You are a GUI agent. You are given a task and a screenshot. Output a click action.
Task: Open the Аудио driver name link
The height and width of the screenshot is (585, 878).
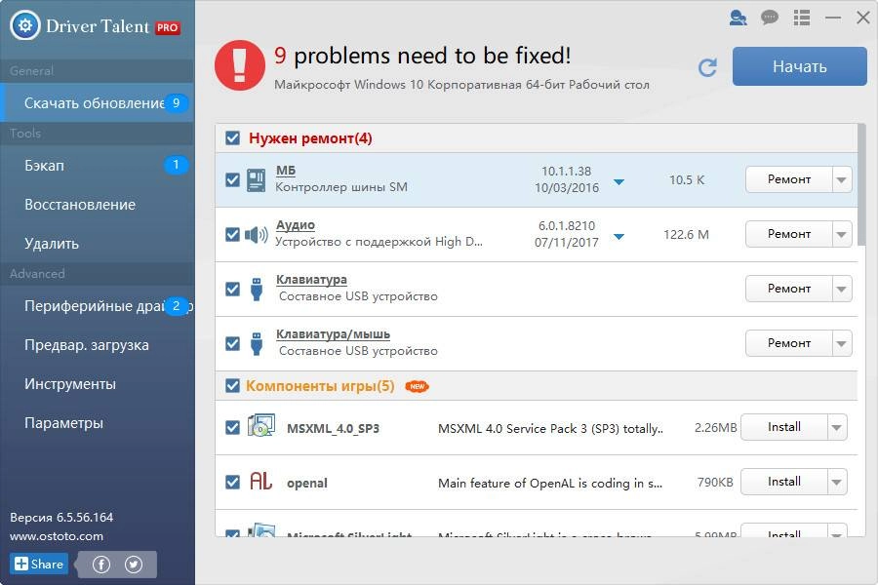click(x=295, y=225)
